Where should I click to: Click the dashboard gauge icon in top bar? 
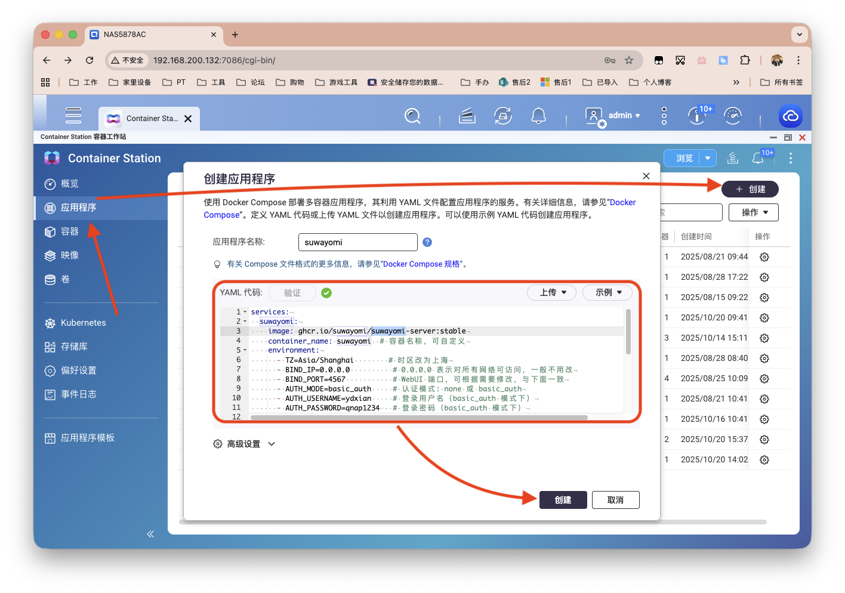(x=732, y=116)
